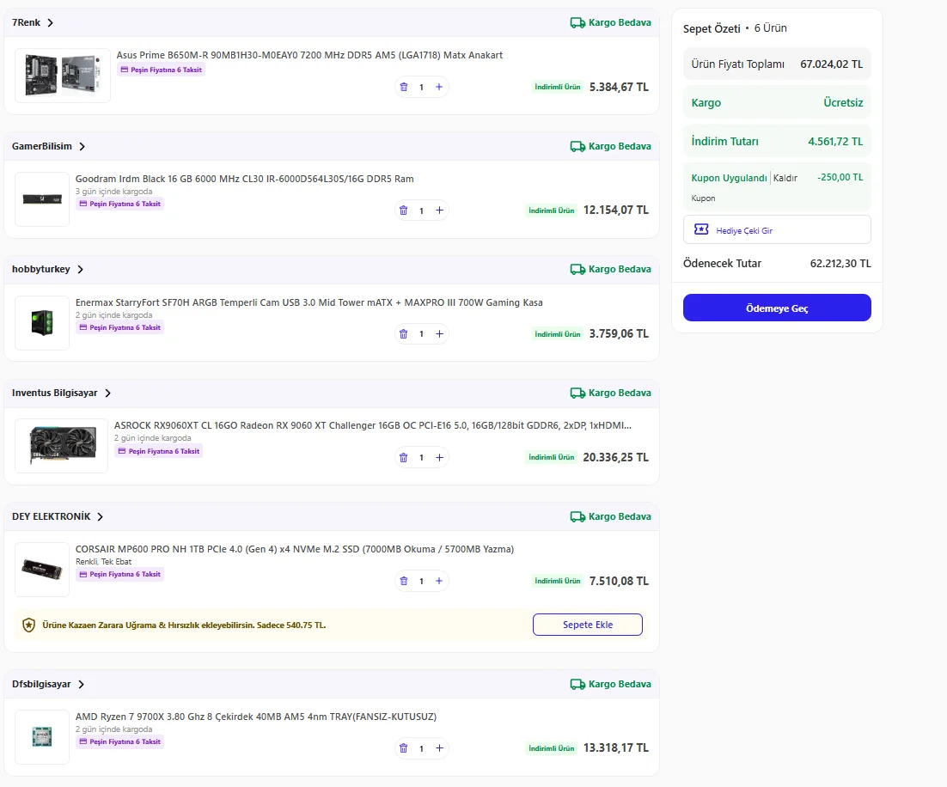Click İndirimli Ürün tag on AMD Ryzen row
Image resolution: width=947 pixels, height=787 pixels.
tap(552, 748)
